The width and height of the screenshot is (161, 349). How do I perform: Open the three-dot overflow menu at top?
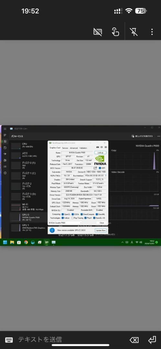coord(152,32)
